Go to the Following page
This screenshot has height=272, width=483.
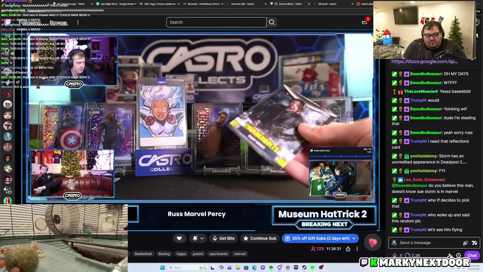click(x=30, y=22)
